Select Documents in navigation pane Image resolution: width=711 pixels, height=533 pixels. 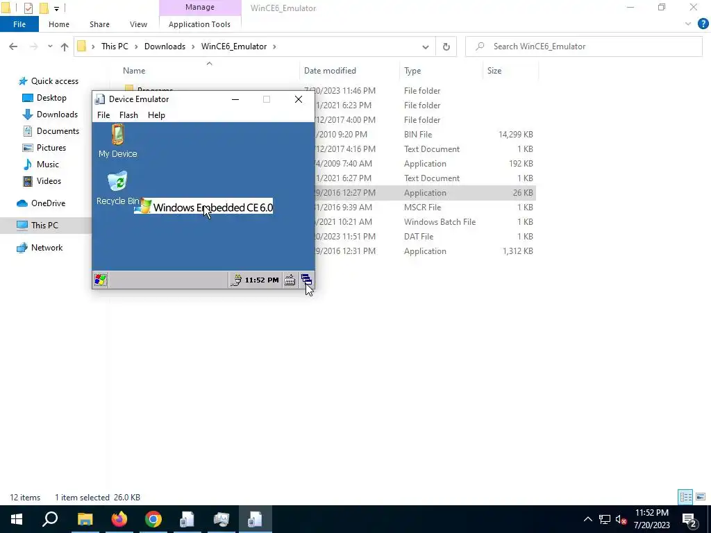pos(51,131)
